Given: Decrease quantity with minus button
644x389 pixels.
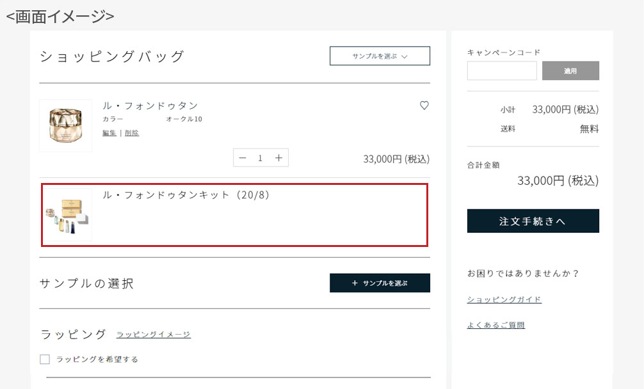Looking at the screenshot, I should point(243,158).
